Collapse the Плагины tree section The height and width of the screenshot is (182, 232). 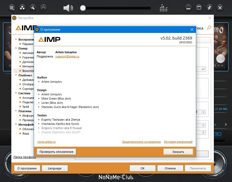16,111
